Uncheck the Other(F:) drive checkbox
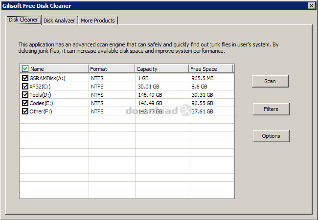This screenshot has height=220, width=318. click(25, 111)
